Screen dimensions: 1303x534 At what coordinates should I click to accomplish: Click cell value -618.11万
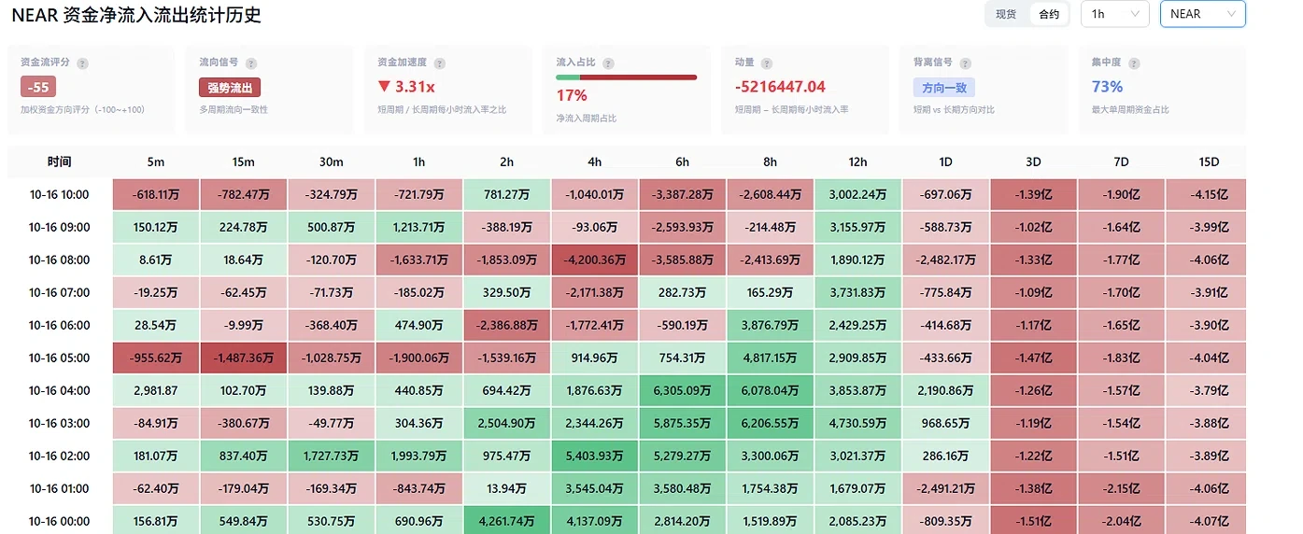pos(156,194)
